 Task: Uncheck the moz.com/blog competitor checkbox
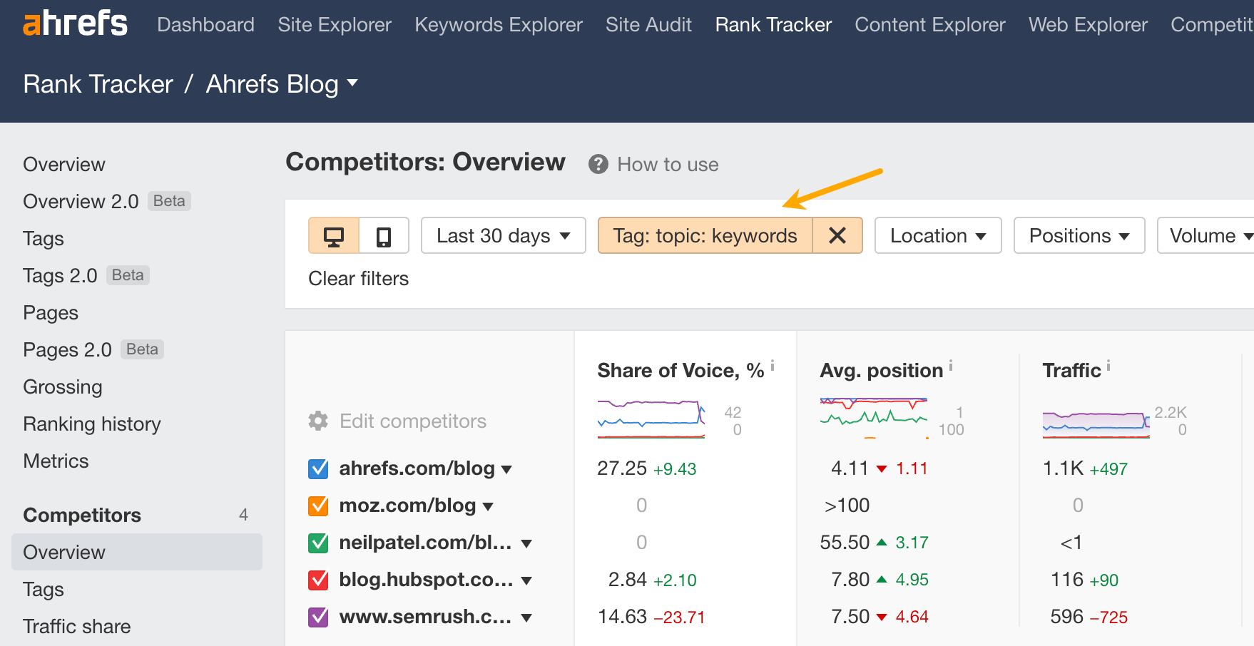pos(317,506)
